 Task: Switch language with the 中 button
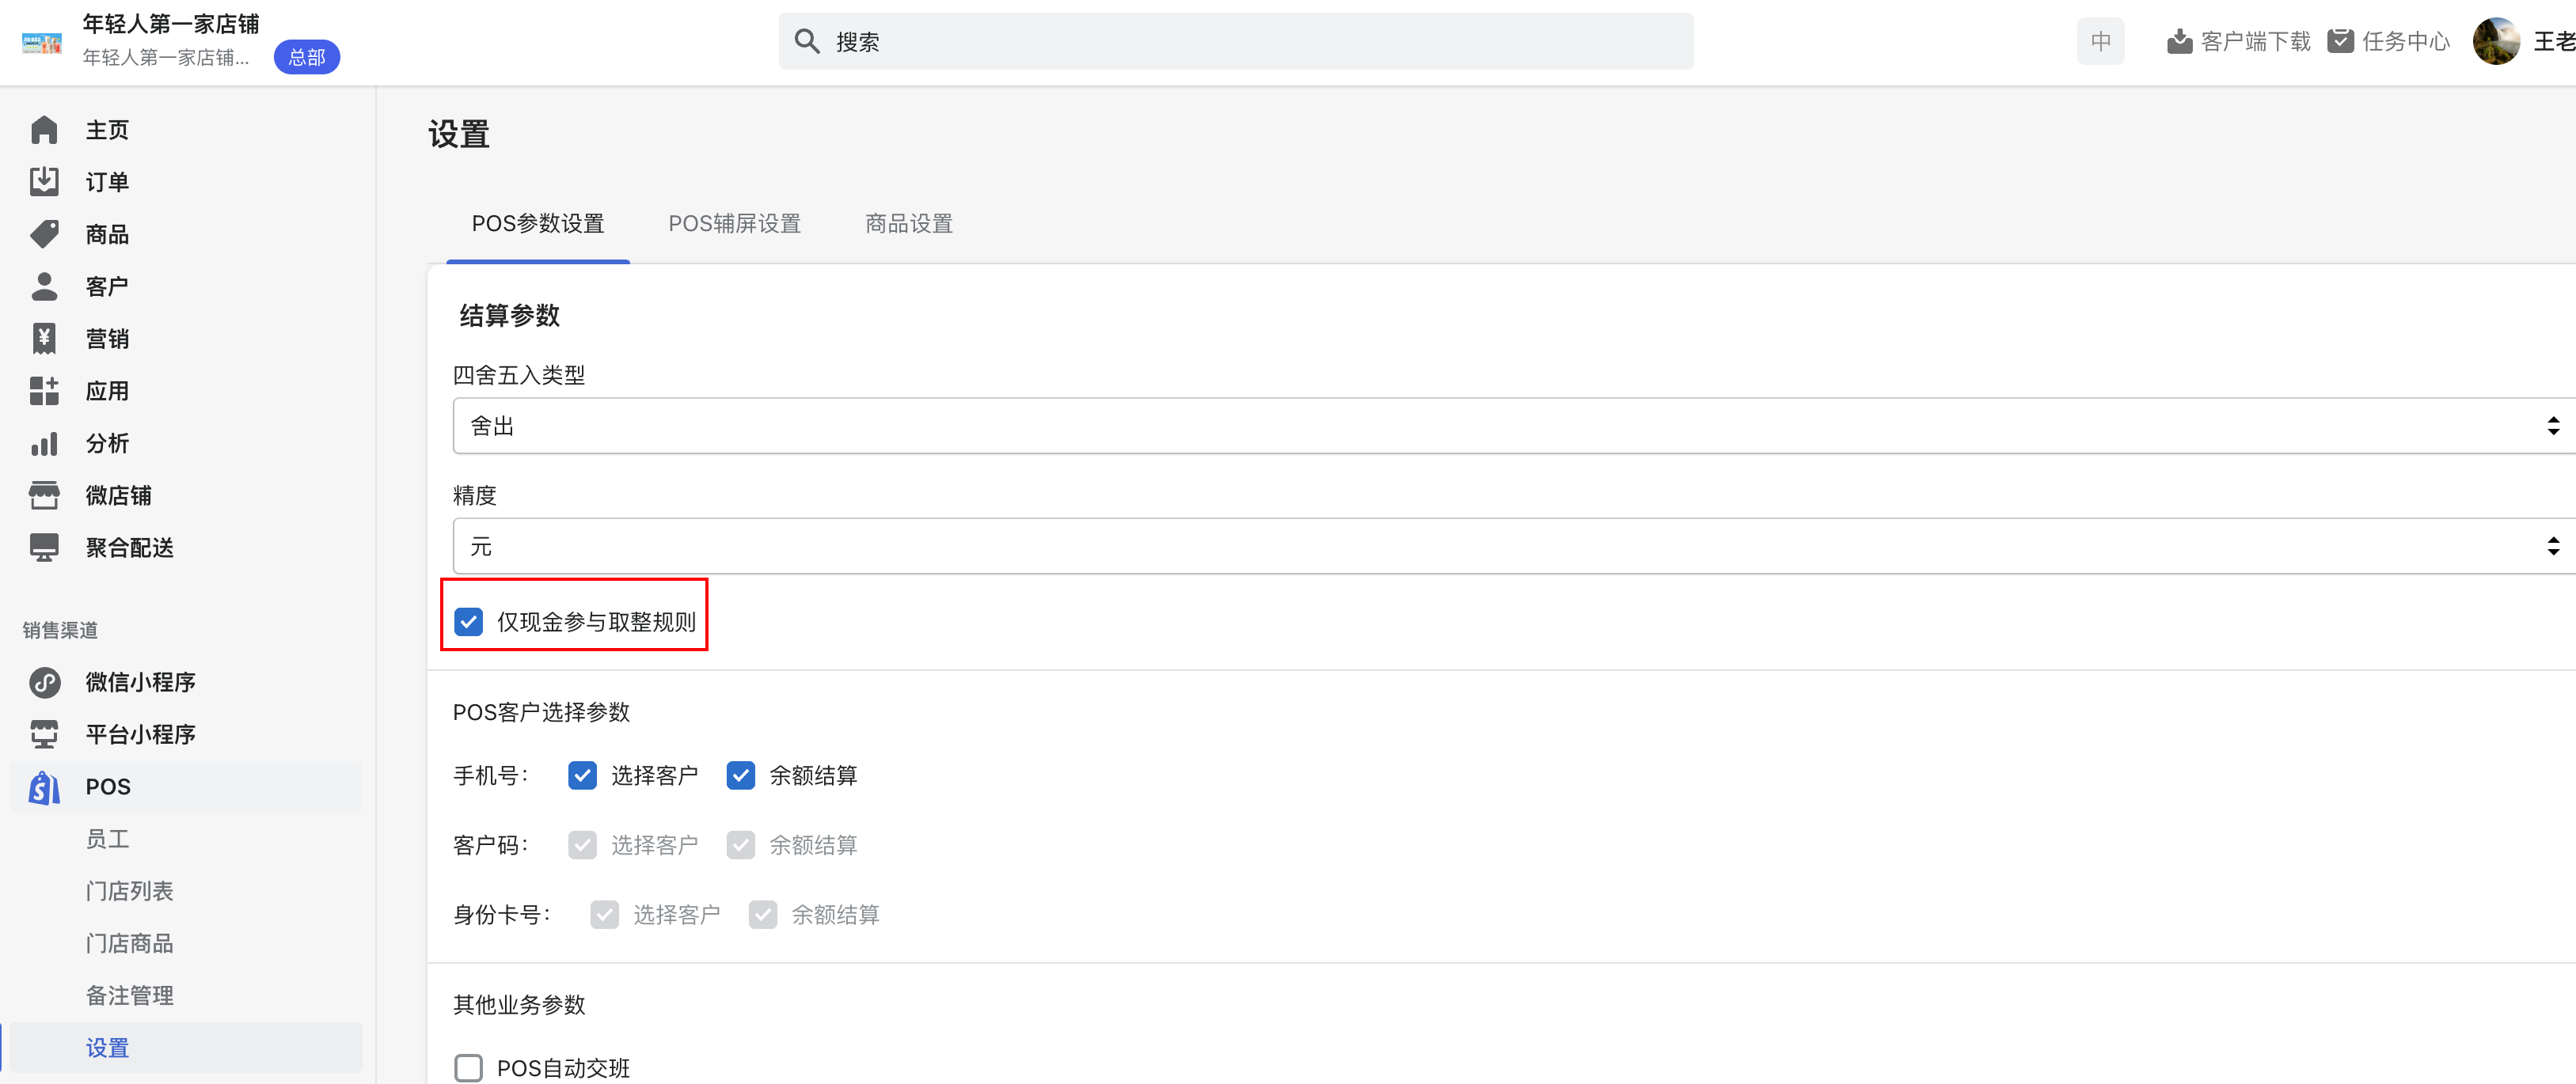(2100, 41)
